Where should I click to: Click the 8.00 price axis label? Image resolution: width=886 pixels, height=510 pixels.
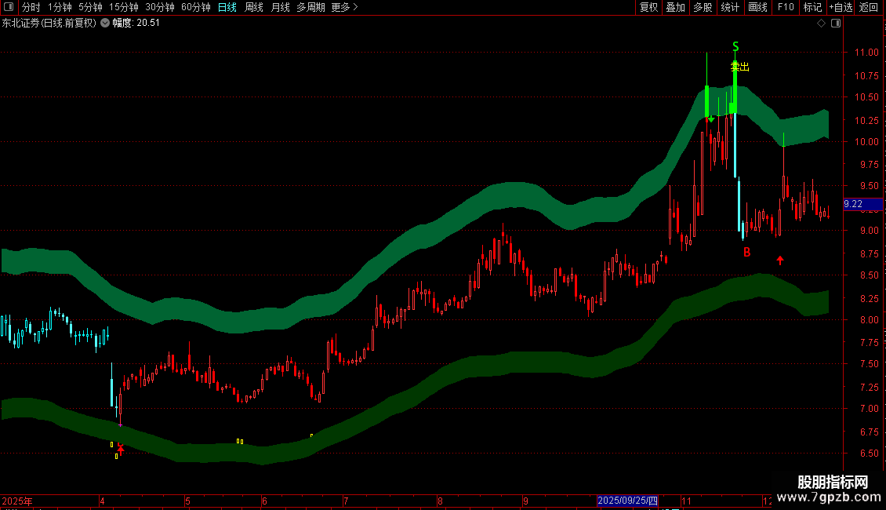click(x=869, y=320)
